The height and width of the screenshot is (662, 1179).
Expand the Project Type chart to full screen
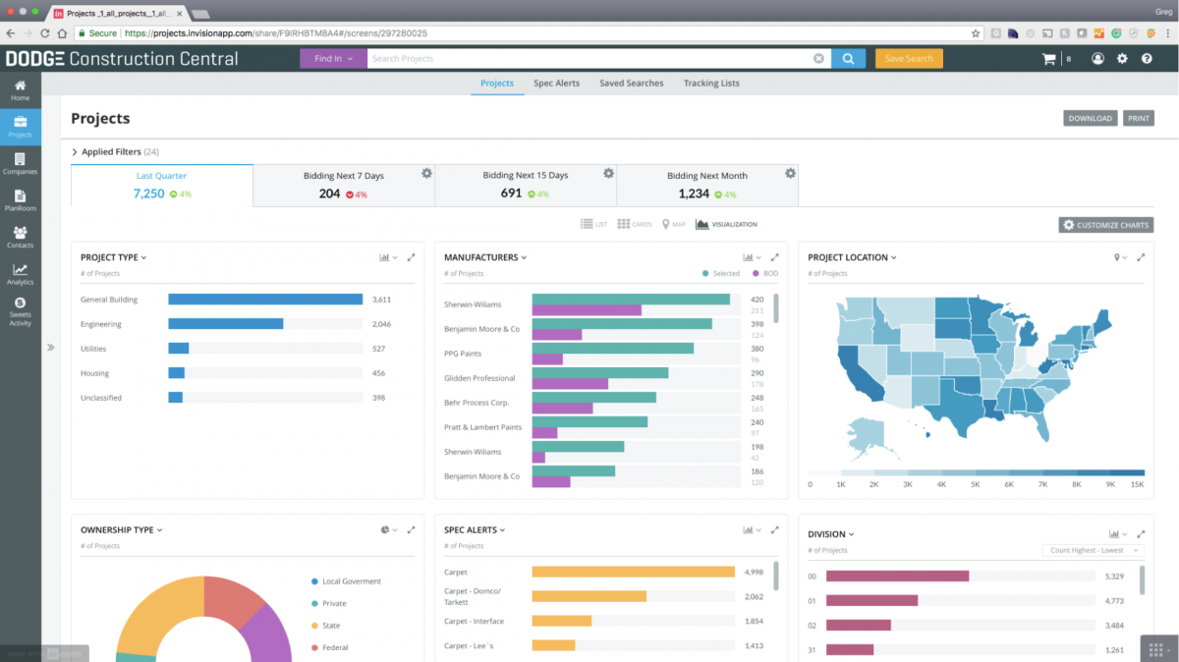413,255
